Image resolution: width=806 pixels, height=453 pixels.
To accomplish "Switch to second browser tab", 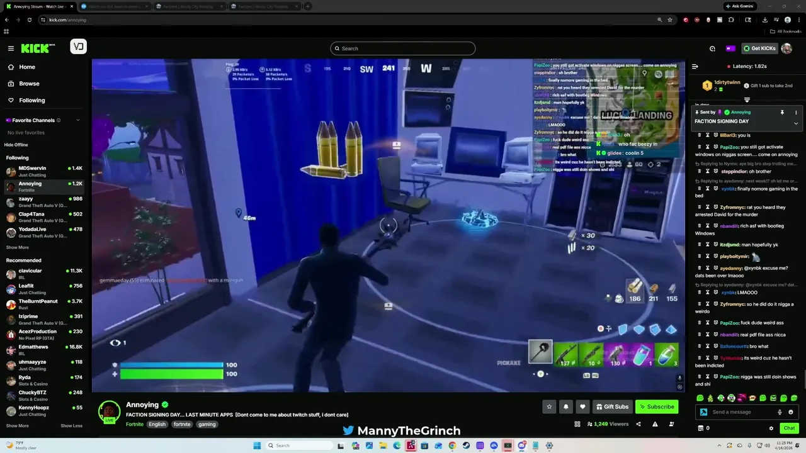I will pos(115,6).
